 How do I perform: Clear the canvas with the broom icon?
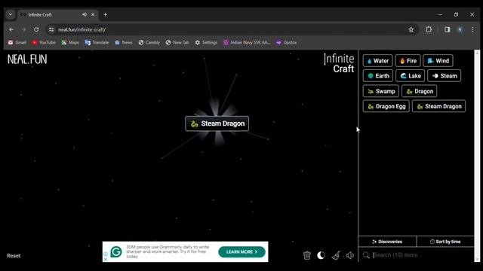pos(336,255)
